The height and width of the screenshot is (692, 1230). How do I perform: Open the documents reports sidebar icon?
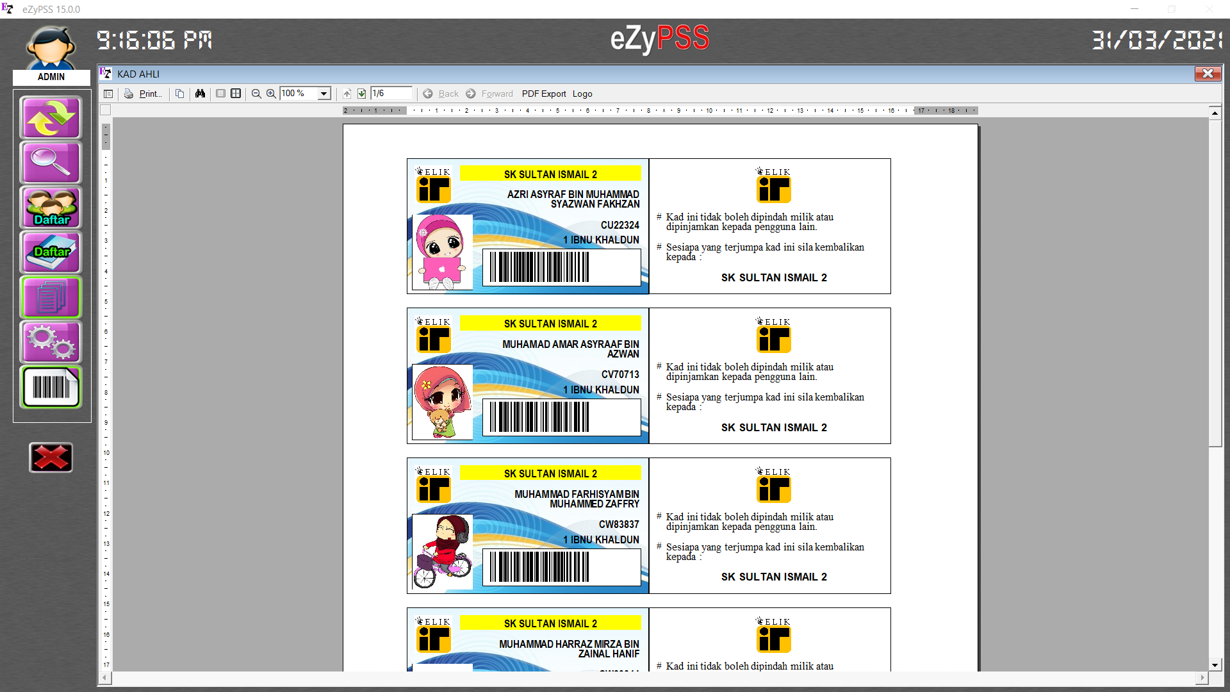coord(51,297)
